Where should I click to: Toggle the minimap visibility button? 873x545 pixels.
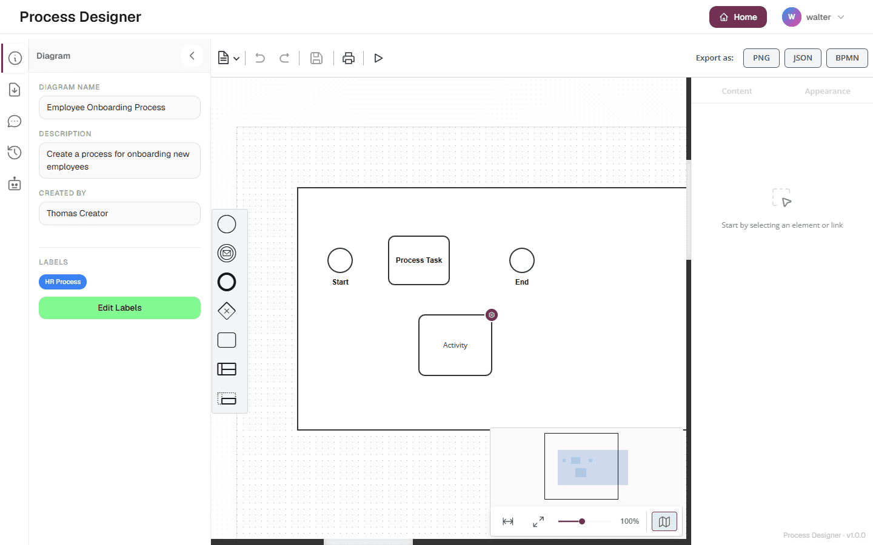[x=664, y=521]
